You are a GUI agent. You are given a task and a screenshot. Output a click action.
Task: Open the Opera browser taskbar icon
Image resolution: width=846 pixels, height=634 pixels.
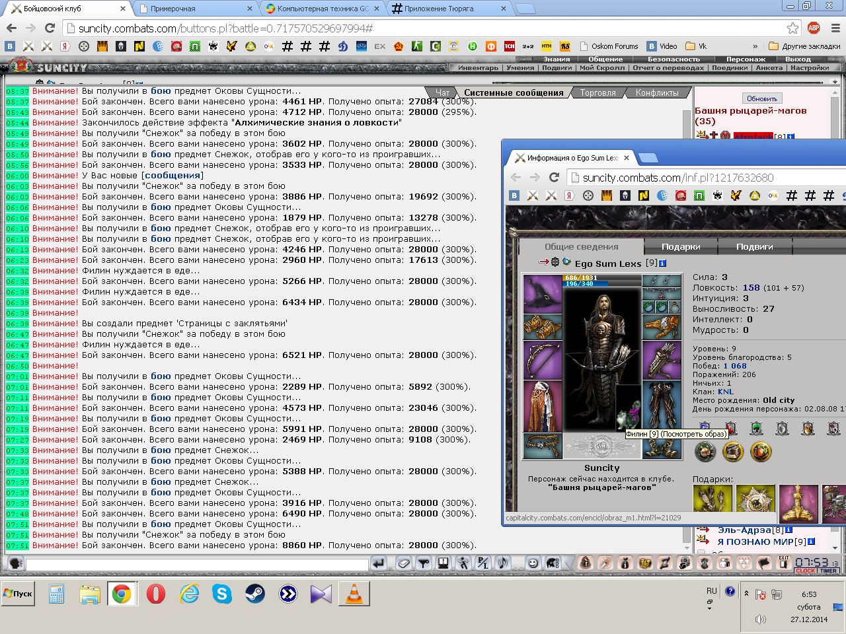pos(156,594)
